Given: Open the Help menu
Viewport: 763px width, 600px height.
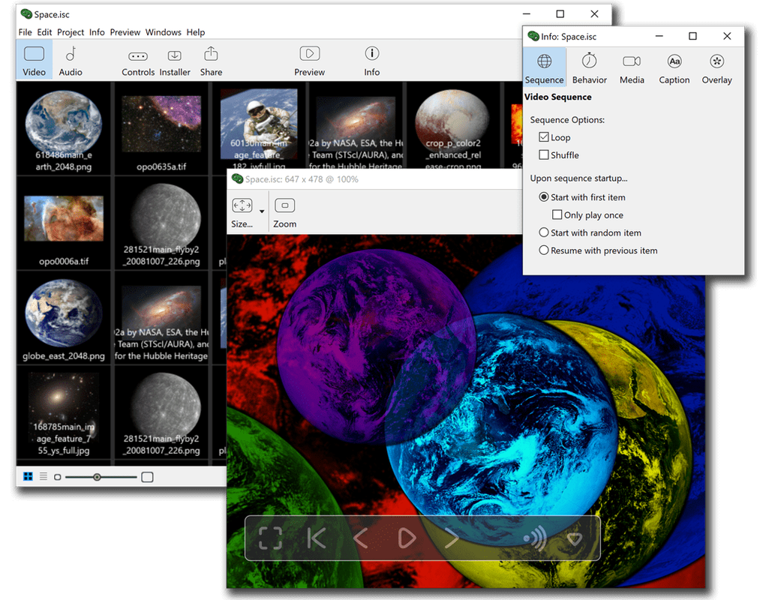Looking at the screenshot, I should click(196, 32).
